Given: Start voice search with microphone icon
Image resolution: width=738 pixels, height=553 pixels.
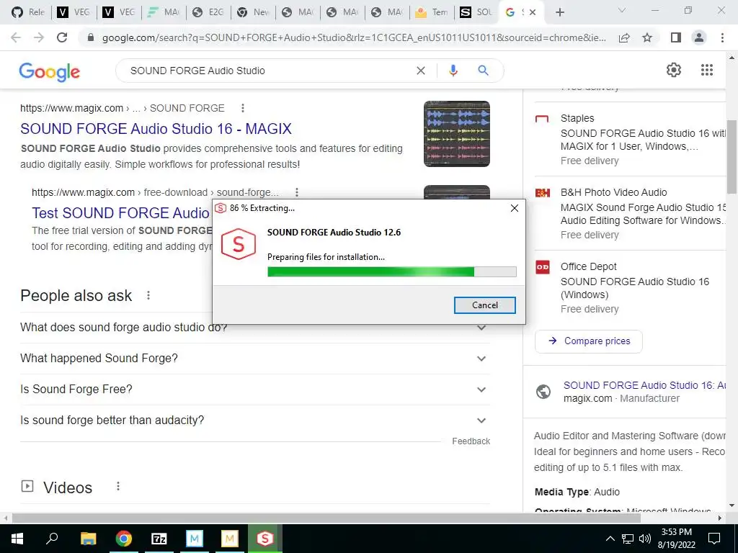Looking at the screenshot, I should coord(453,71).
